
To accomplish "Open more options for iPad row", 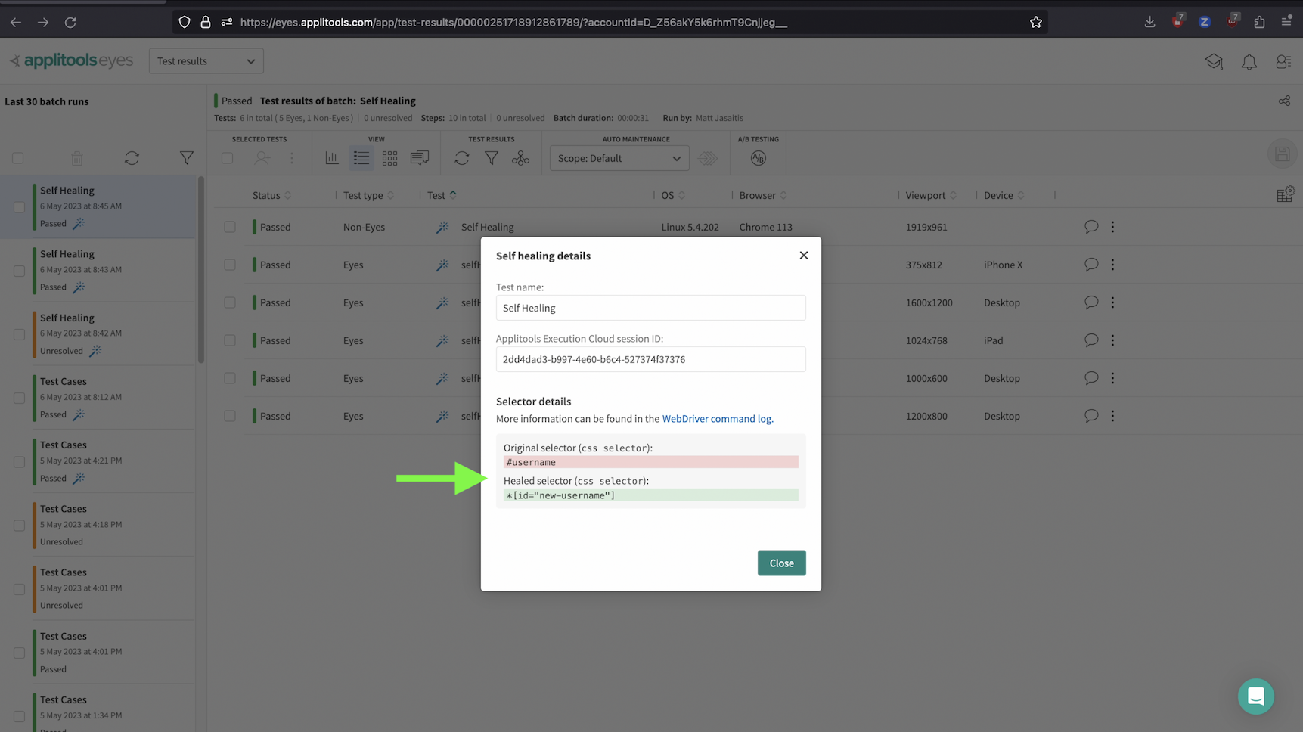I will pyautogui.click(x=1112, y=340).
